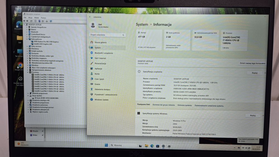Open Microsoft Edge from the taskbar

click(x=152, y=146)
